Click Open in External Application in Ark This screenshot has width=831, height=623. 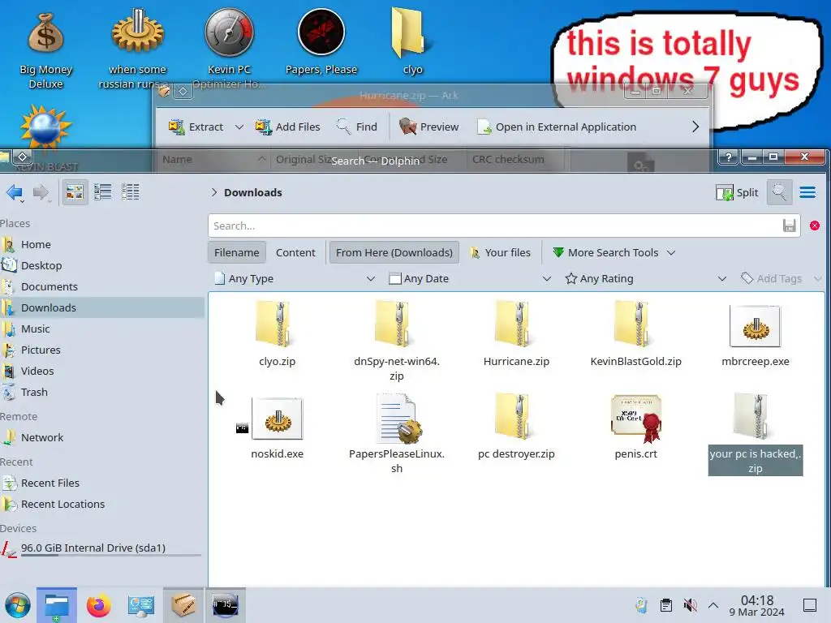coord(557,127)
